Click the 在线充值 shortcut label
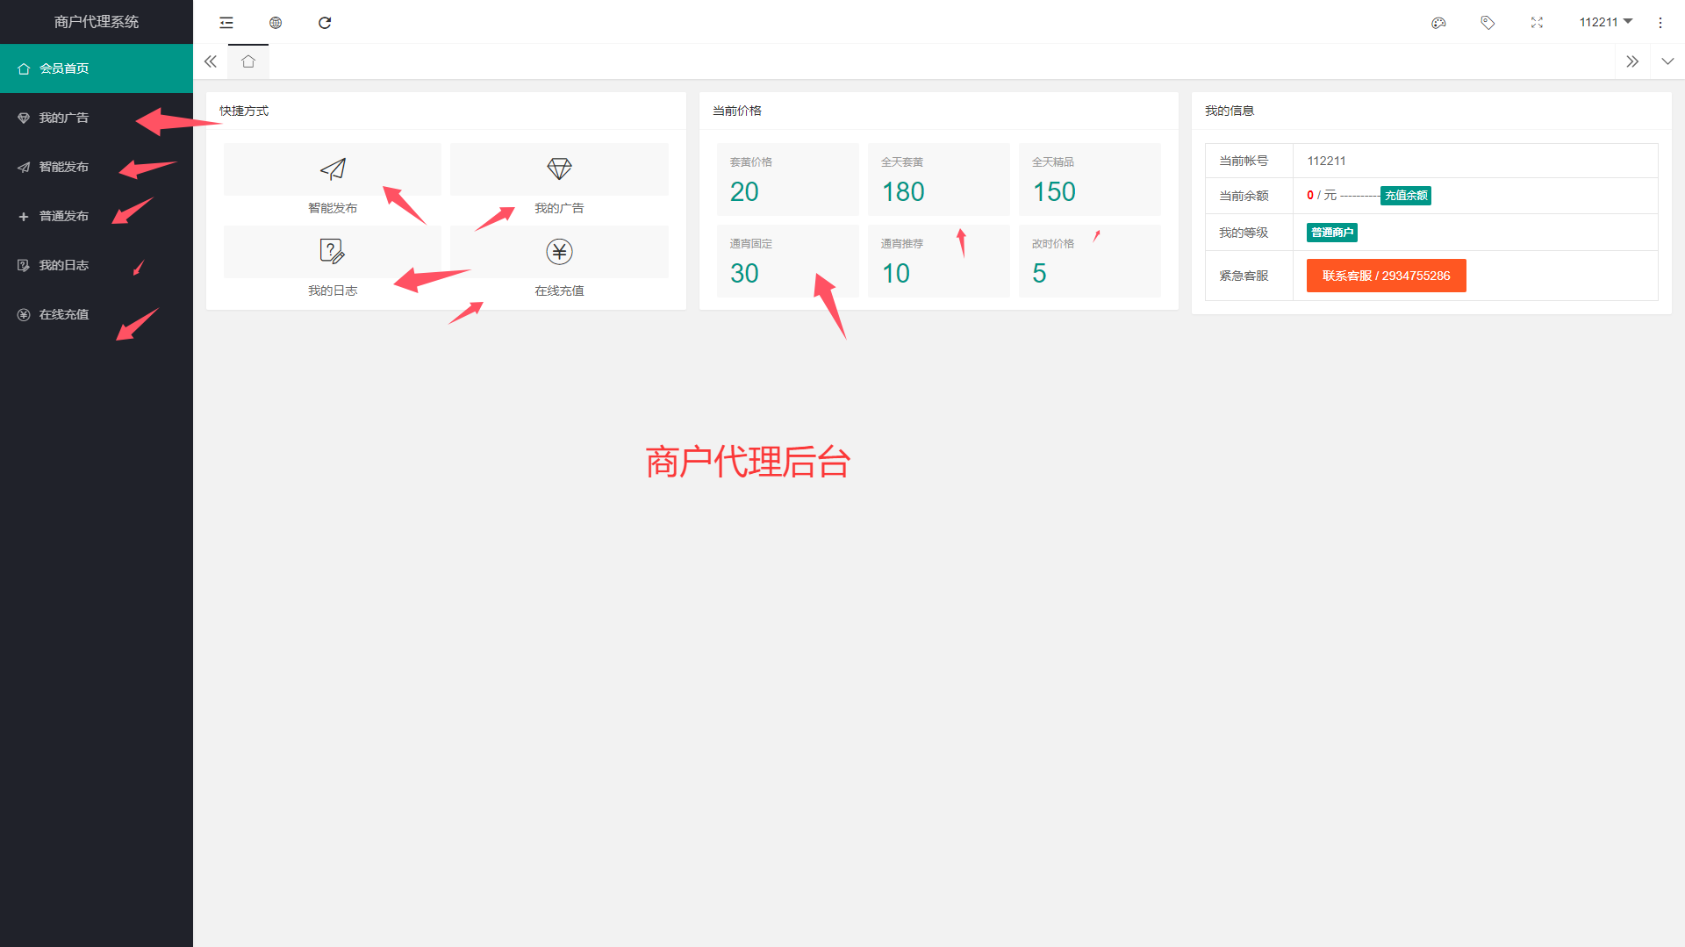Viewport: 1685px width, 947px height. (559, 291)
